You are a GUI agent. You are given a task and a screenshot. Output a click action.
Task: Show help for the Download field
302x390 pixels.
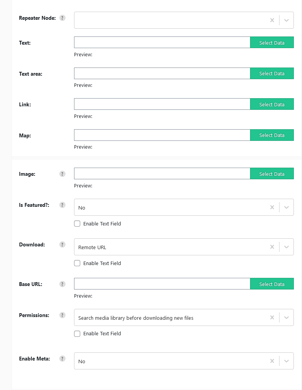(62, 244)
